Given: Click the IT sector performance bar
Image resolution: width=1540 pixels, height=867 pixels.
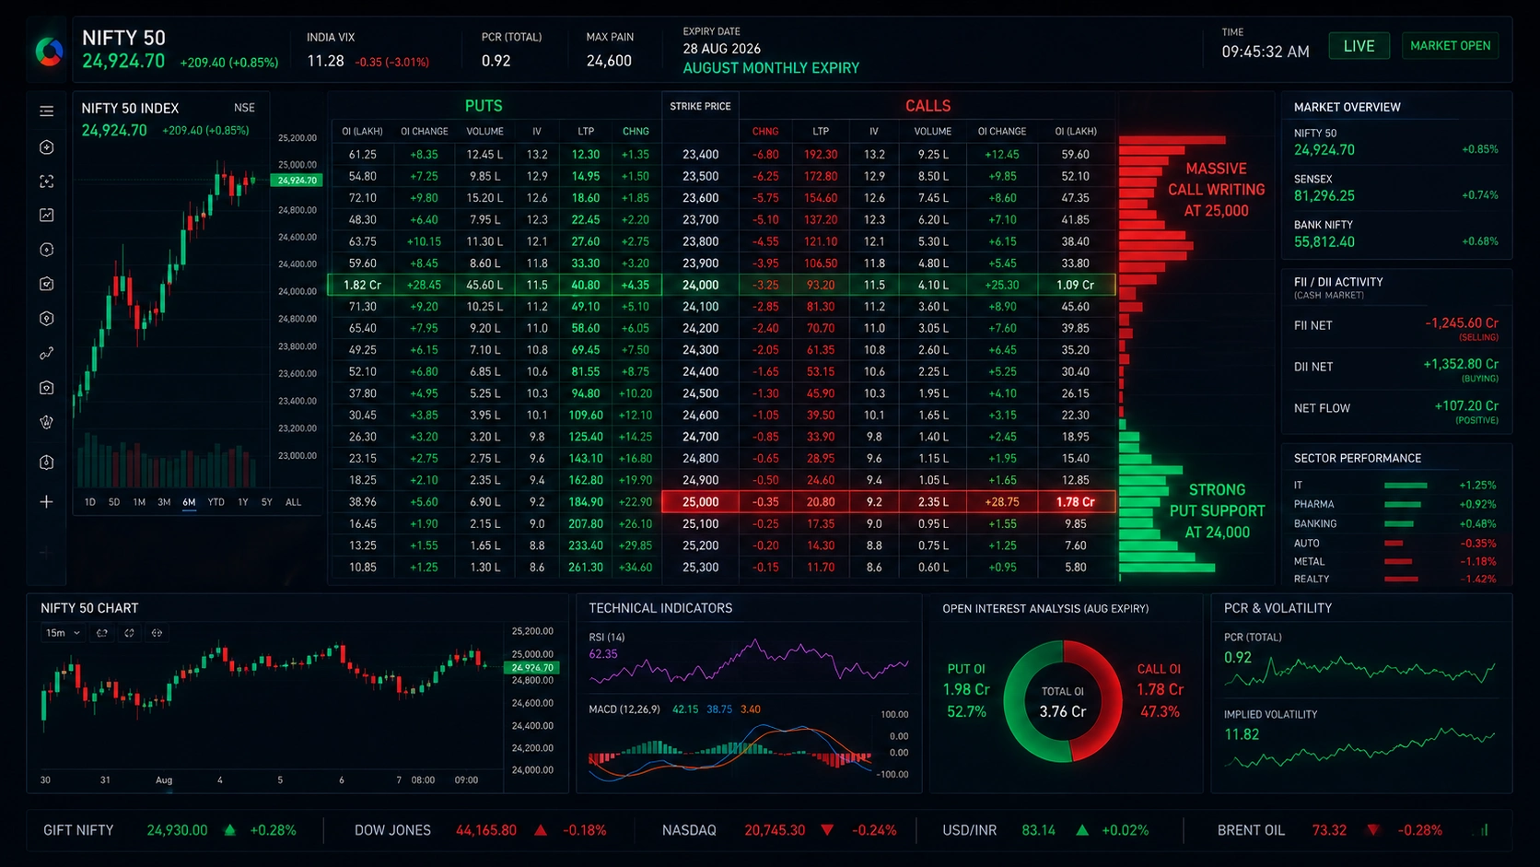Looking at the screenshot, I should pos(1406,486).
